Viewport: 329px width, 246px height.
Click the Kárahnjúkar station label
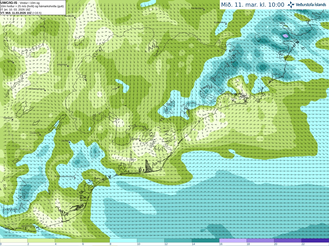[x=197, y=8]
